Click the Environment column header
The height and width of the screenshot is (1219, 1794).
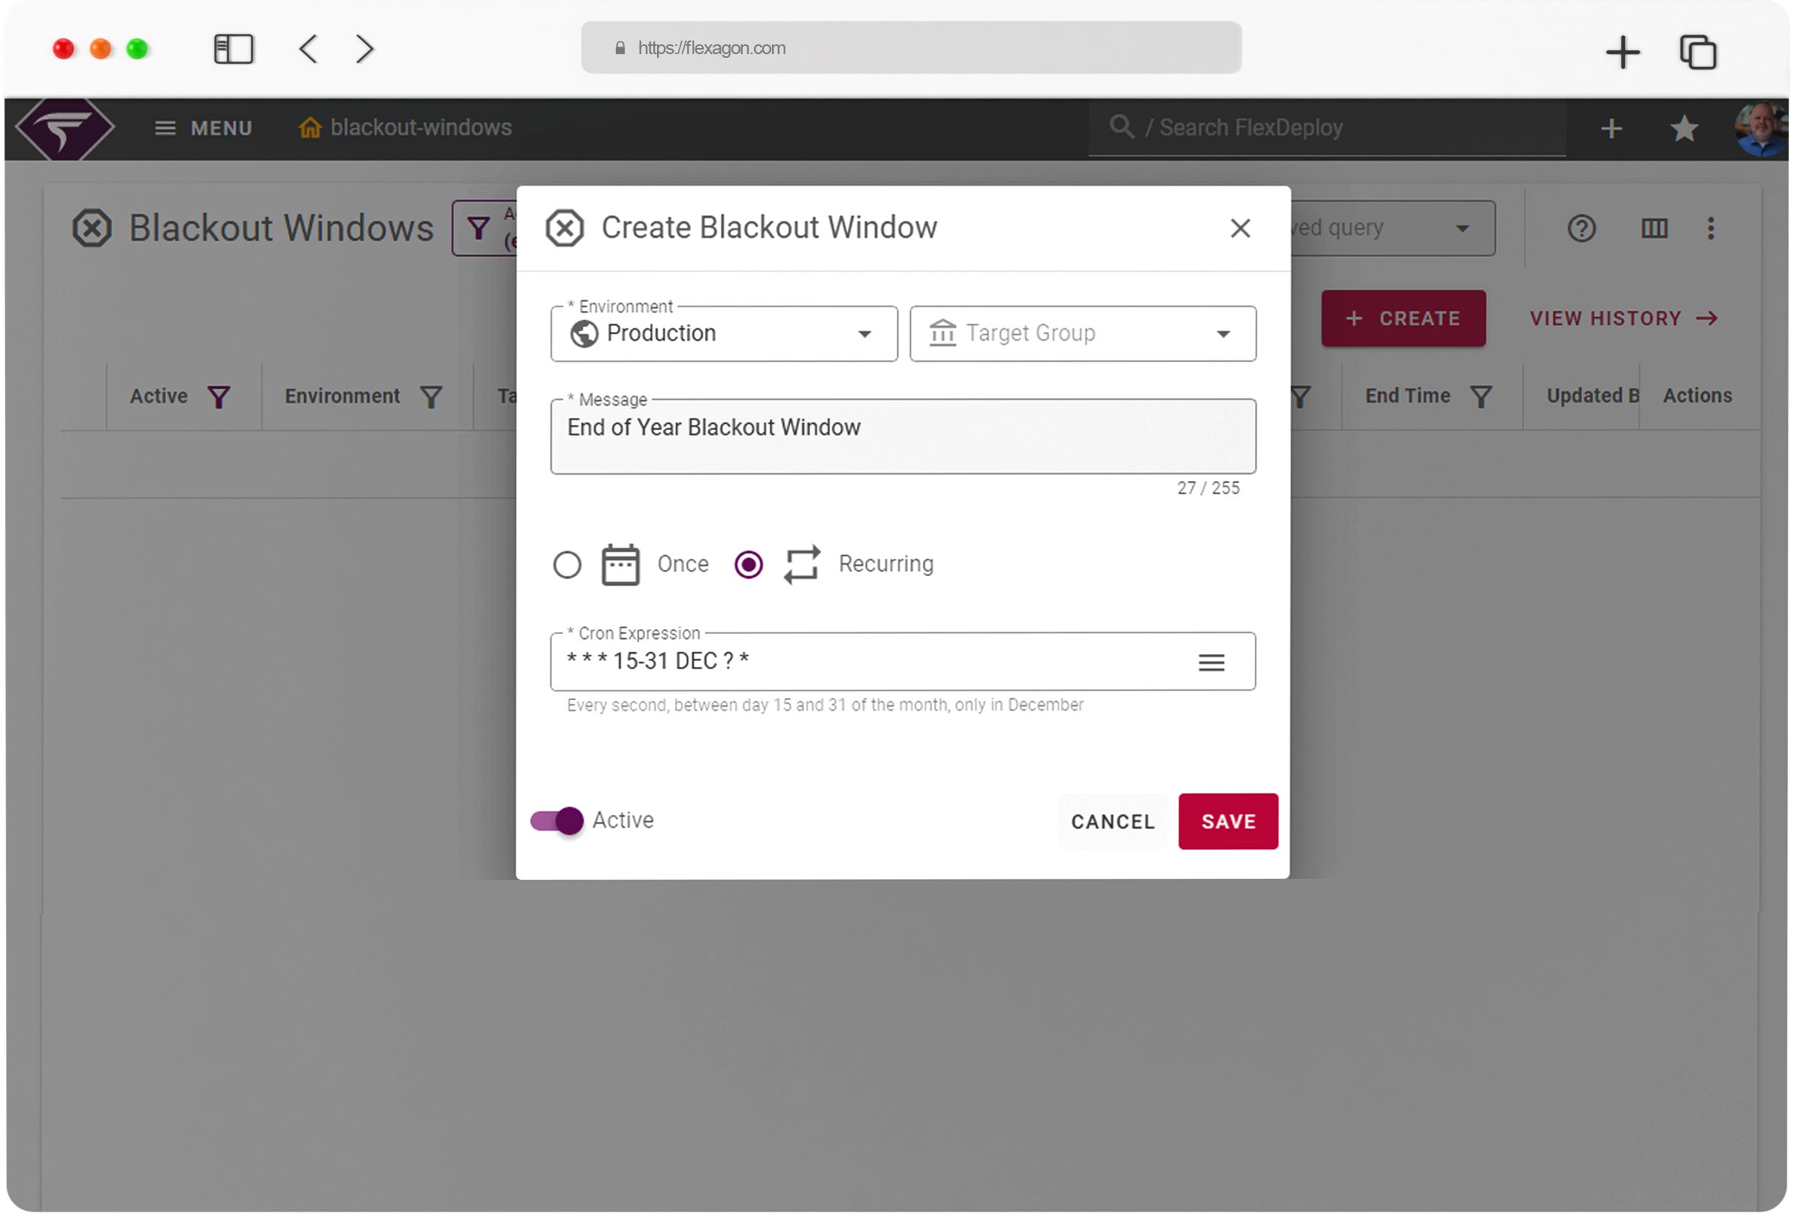click(x=342, y=397)
